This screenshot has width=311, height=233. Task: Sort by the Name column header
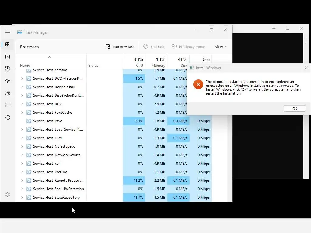(x=25, y=66)
